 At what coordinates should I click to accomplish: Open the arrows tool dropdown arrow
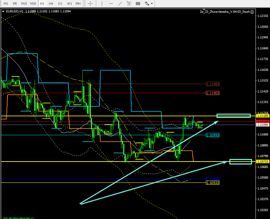[152, 3]
